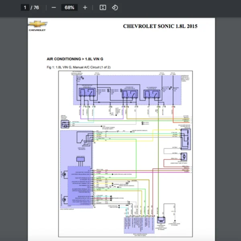241x241 pixels.
Task: Click the 'AIR CONDITIONING > 1.8L VIN G' heading
Action: [x=75, y=59]
